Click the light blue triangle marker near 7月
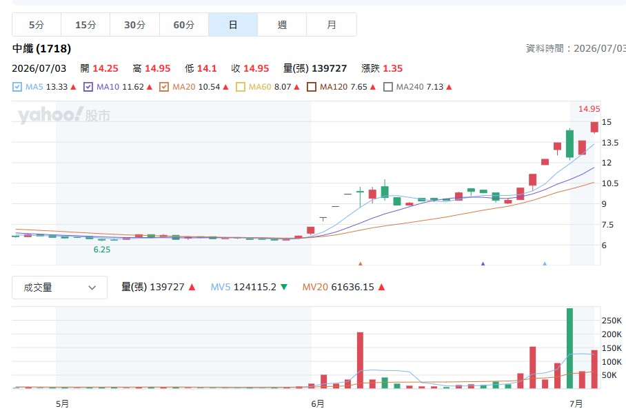626x413 pixels. [545, 263]
